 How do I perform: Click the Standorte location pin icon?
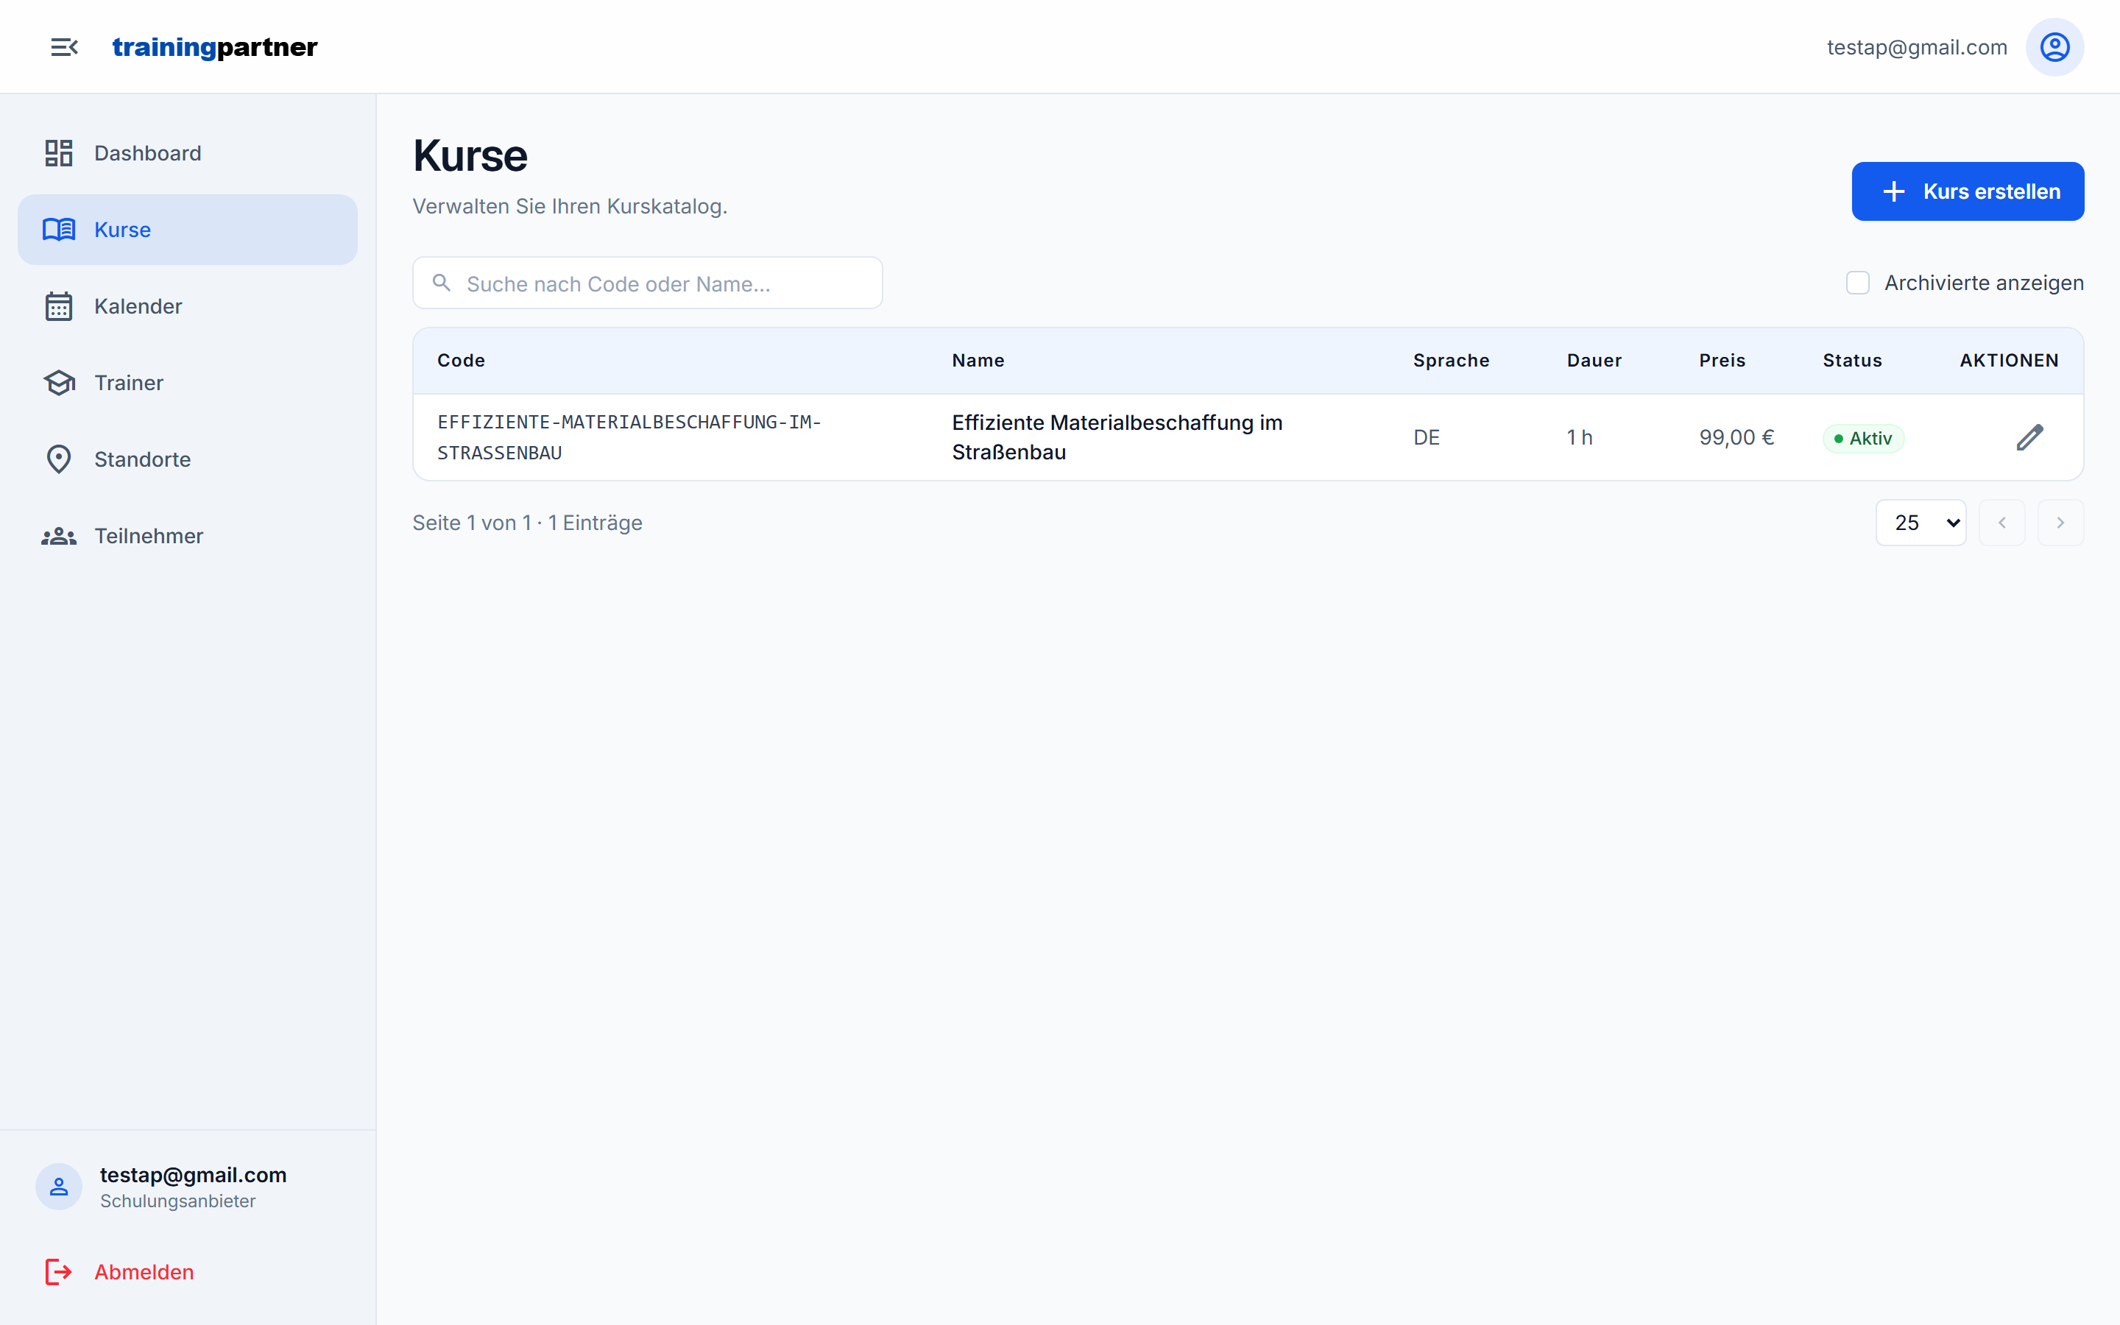tap(59, 459)
